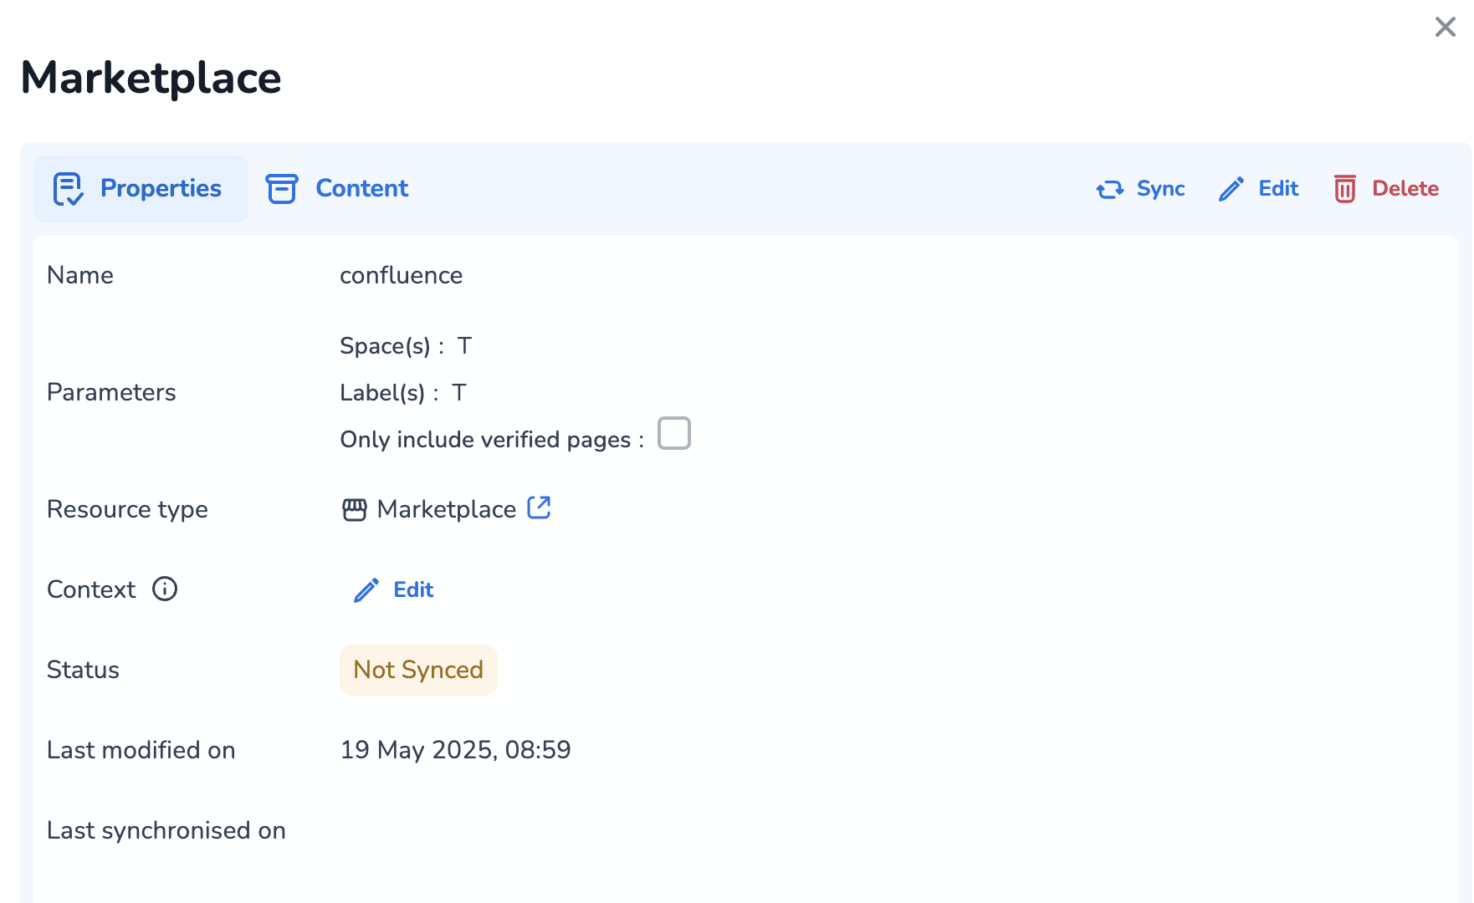The image size is (1474, 903).
Task: Open the Marketplace external link icon
Action: [x=539, y=508]
